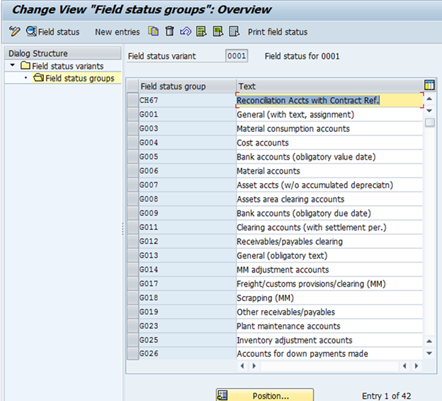Click the G011 field status group cell
Viewport: 442px width, 401px height.
pyautogui.click(x=187, y=227)
